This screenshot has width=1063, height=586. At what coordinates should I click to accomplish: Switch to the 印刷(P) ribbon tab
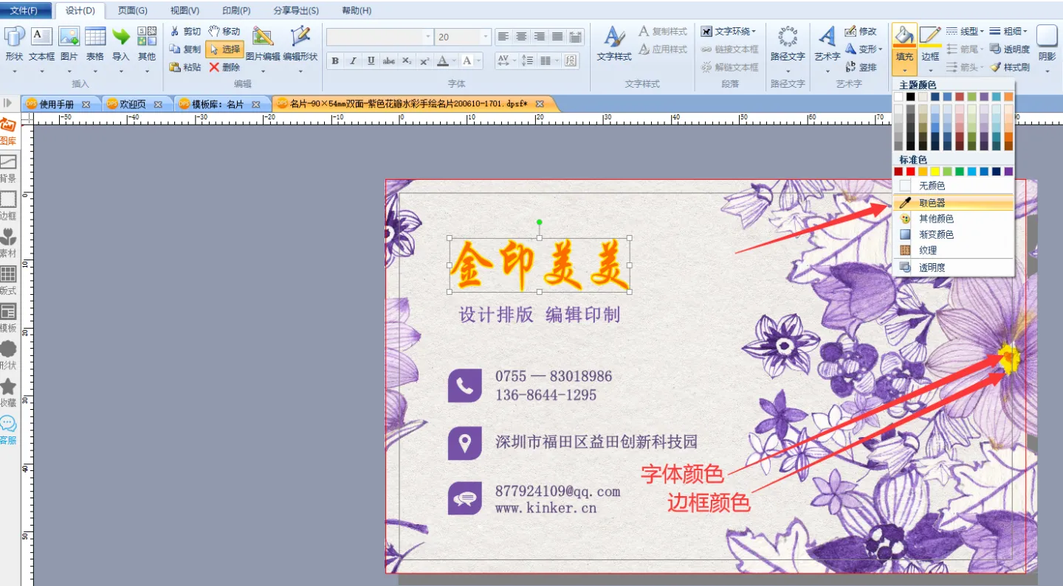click(236, 10)
